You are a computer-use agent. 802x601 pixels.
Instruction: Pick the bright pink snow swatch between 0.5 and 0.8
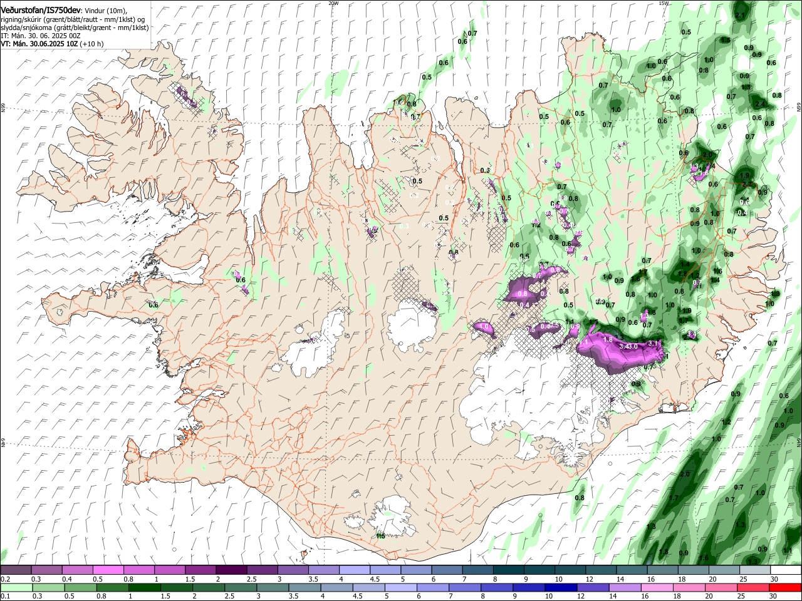pyautogui.click(x=108, y=570)
